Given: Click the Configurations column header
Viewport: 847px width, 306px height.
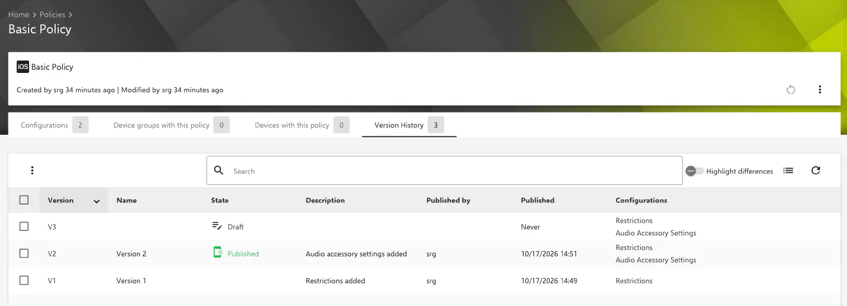Looking at the screenshot, I should click(641, 200).
